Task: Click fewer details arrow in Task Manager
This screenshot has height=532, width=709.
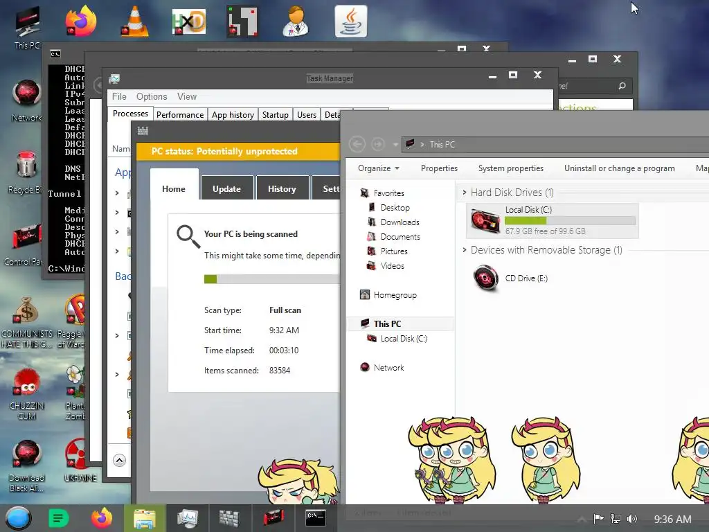Action: tap(119, 461)
